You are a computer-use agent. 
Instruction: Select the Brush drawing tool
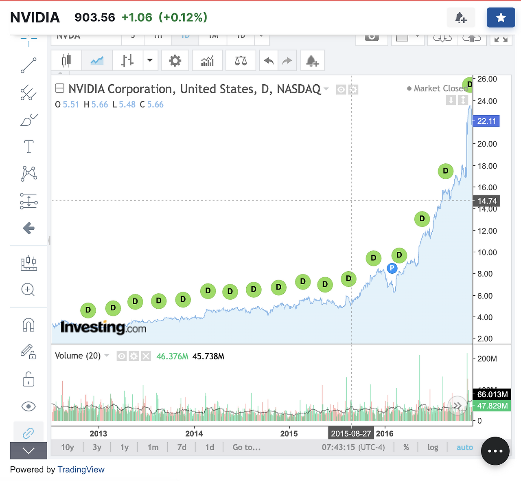(28, 120)
